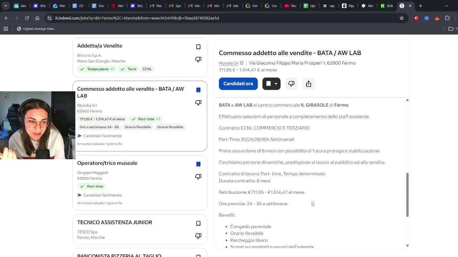The width and height of the screenshot is (458, 257).
Task: Open Highest Average View bookmark
Action: click(x=36, y=29)
